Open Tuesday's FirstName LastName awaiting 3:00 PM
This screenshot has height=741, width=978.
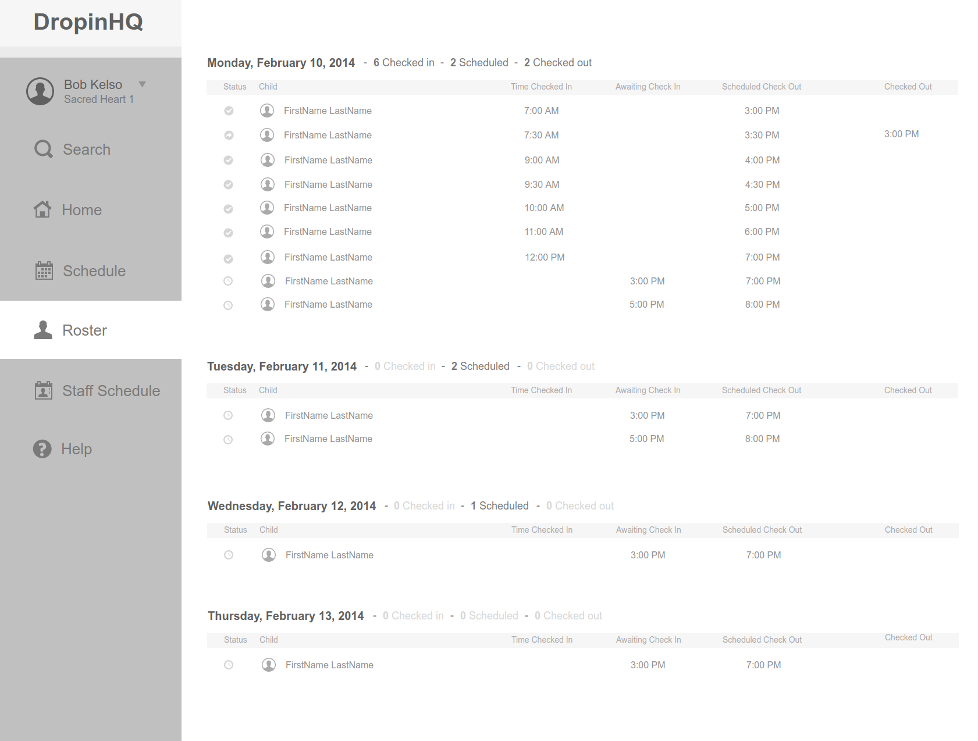click(x=329, y=415)
